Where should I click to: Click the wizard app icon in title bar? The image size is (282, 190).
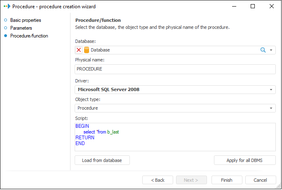6,7
